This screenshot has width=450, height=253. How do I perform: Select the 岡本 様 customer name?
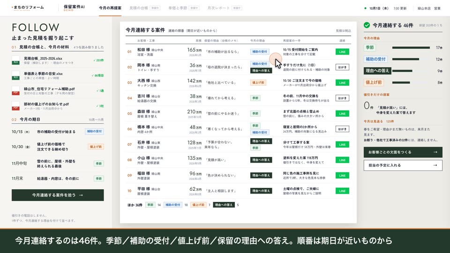(x=143, y=65)
